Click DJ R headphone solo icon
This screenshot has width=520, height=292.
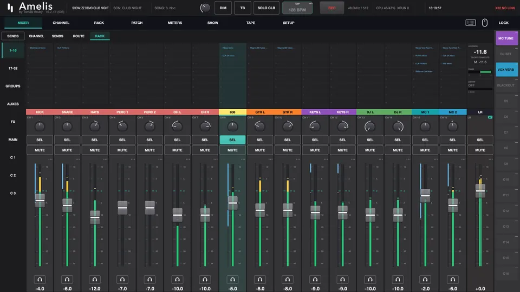click(x=398, y=280)
